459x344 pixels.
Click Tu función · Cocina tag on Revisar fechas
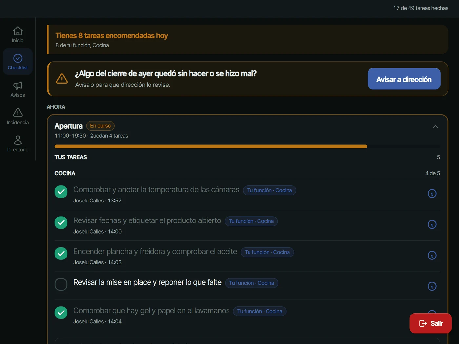click(x=251, y=221)
